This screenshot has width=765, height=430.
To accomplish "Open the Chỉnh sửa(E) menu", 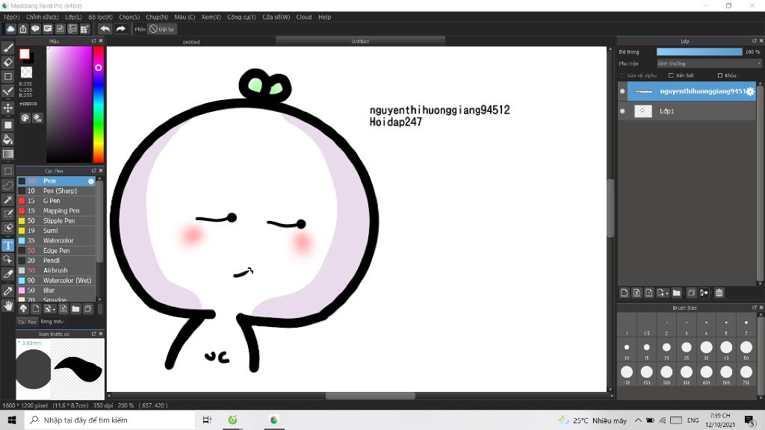I will (43, 17).
